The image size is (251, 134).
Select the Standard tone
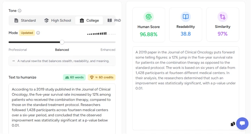(x=25, y=21)
